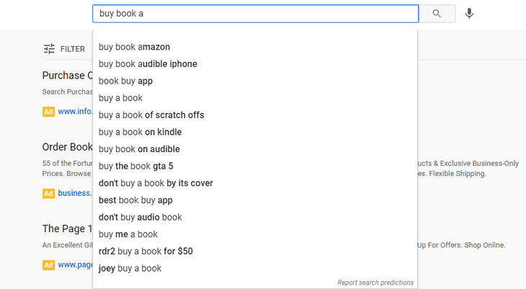Choose "rdr2 buy a book for $50"
This screenshot has height=289, width=526.
click(x=146, y=252)
